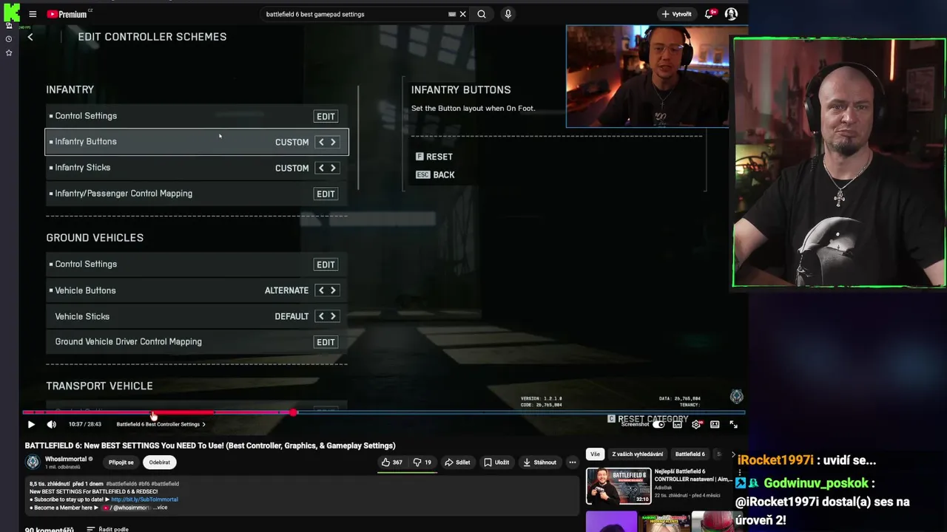The height and width of the screenshot is (532, 947).
Task: Click EDIT for Ground Vehicles Control Settings
Action: click(x=326, y=265)
